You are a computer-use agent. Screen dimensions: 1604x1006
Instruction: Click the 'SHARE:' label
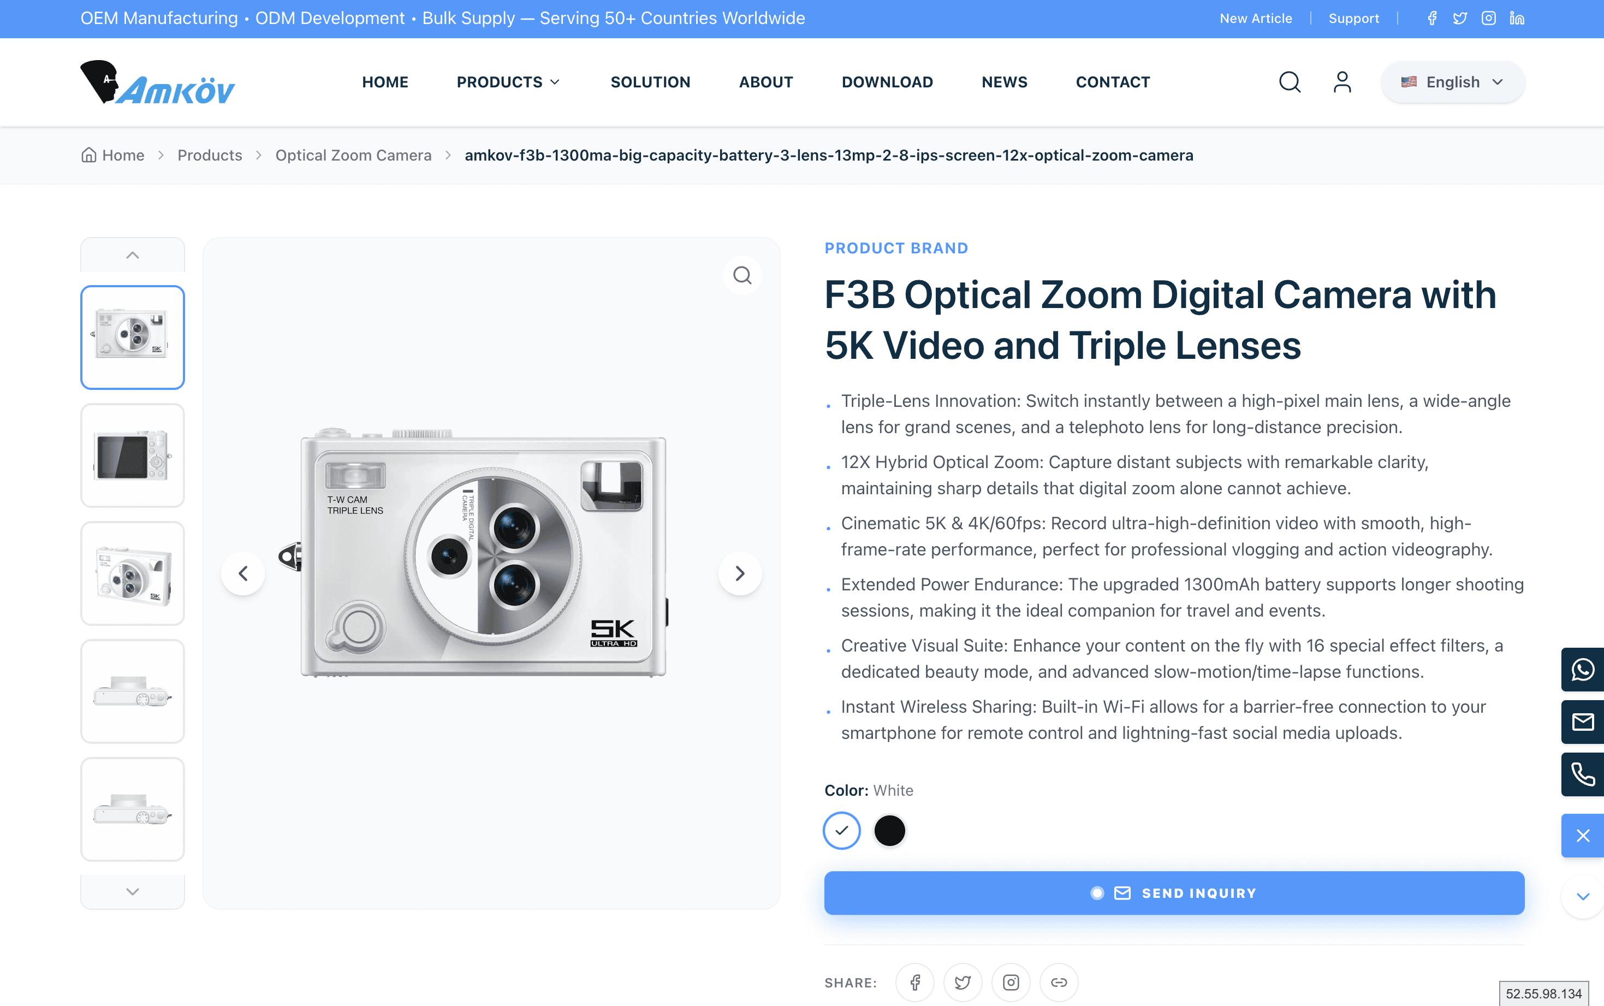tap(851, 983)
